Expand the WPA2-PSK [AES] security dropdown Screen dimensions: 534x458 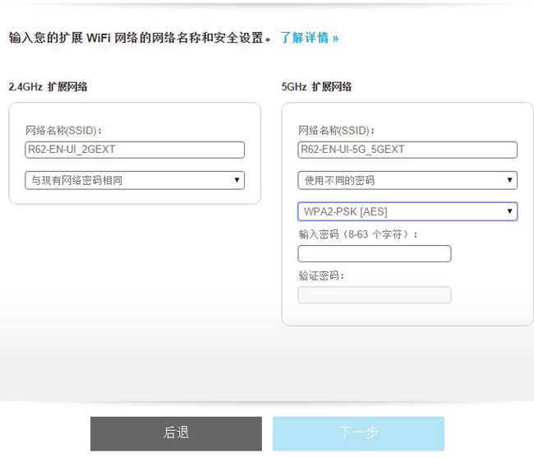(x=407, y=211)
